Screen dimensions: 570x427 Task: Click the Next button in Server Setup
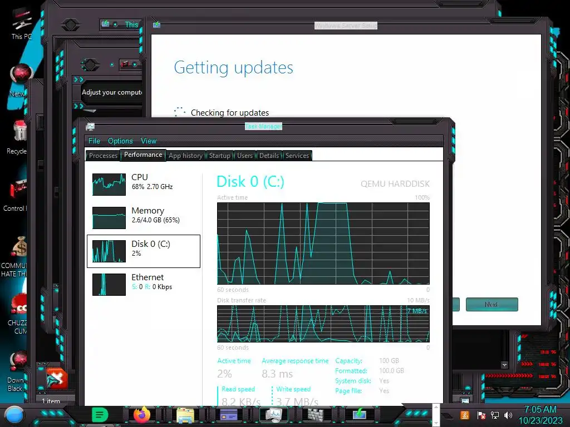(x=492, y=304)
